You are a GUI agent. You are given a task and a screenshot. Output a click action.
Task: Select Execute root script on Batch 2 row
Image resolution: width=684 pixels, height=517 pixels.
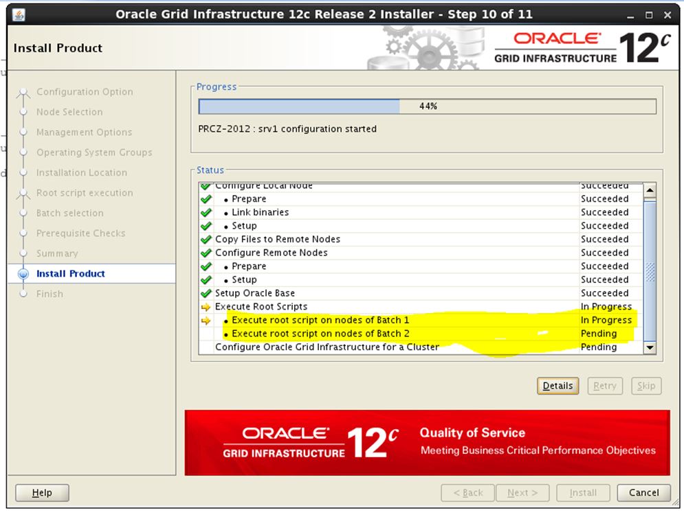[x=320, y=334]
